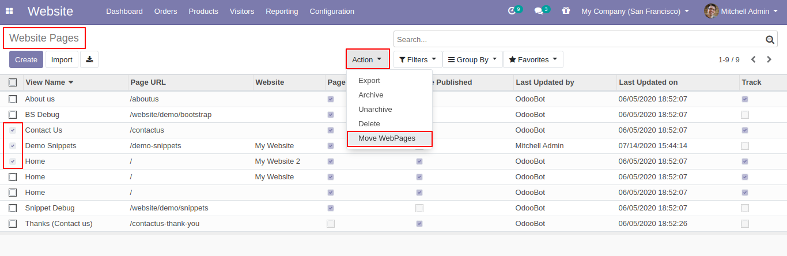Open the Action dropdown
Viewport: 787px width, 256px height.
[x=368, y=59]
